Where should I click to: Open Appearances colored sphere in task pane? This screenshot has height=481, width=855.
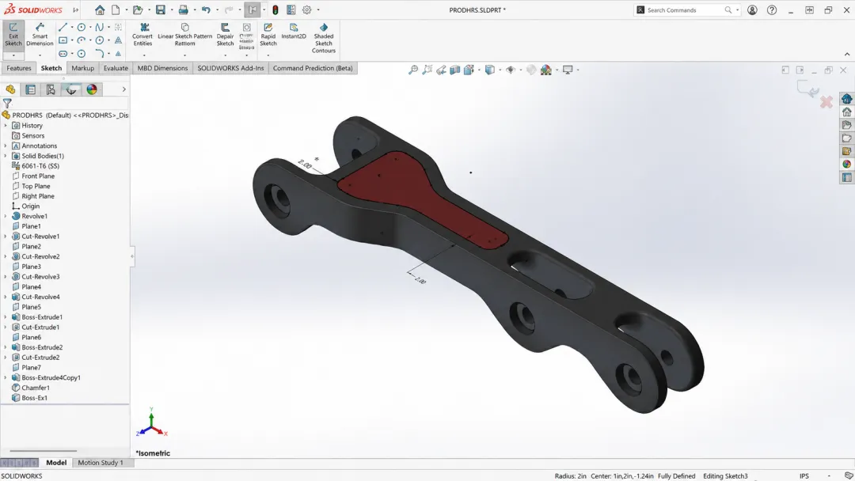846,164
